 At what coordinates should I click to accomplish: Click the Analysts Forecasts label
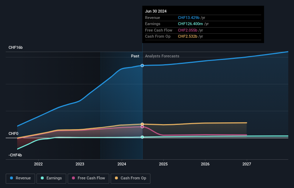pyautogui.click(x=162, y=56)
